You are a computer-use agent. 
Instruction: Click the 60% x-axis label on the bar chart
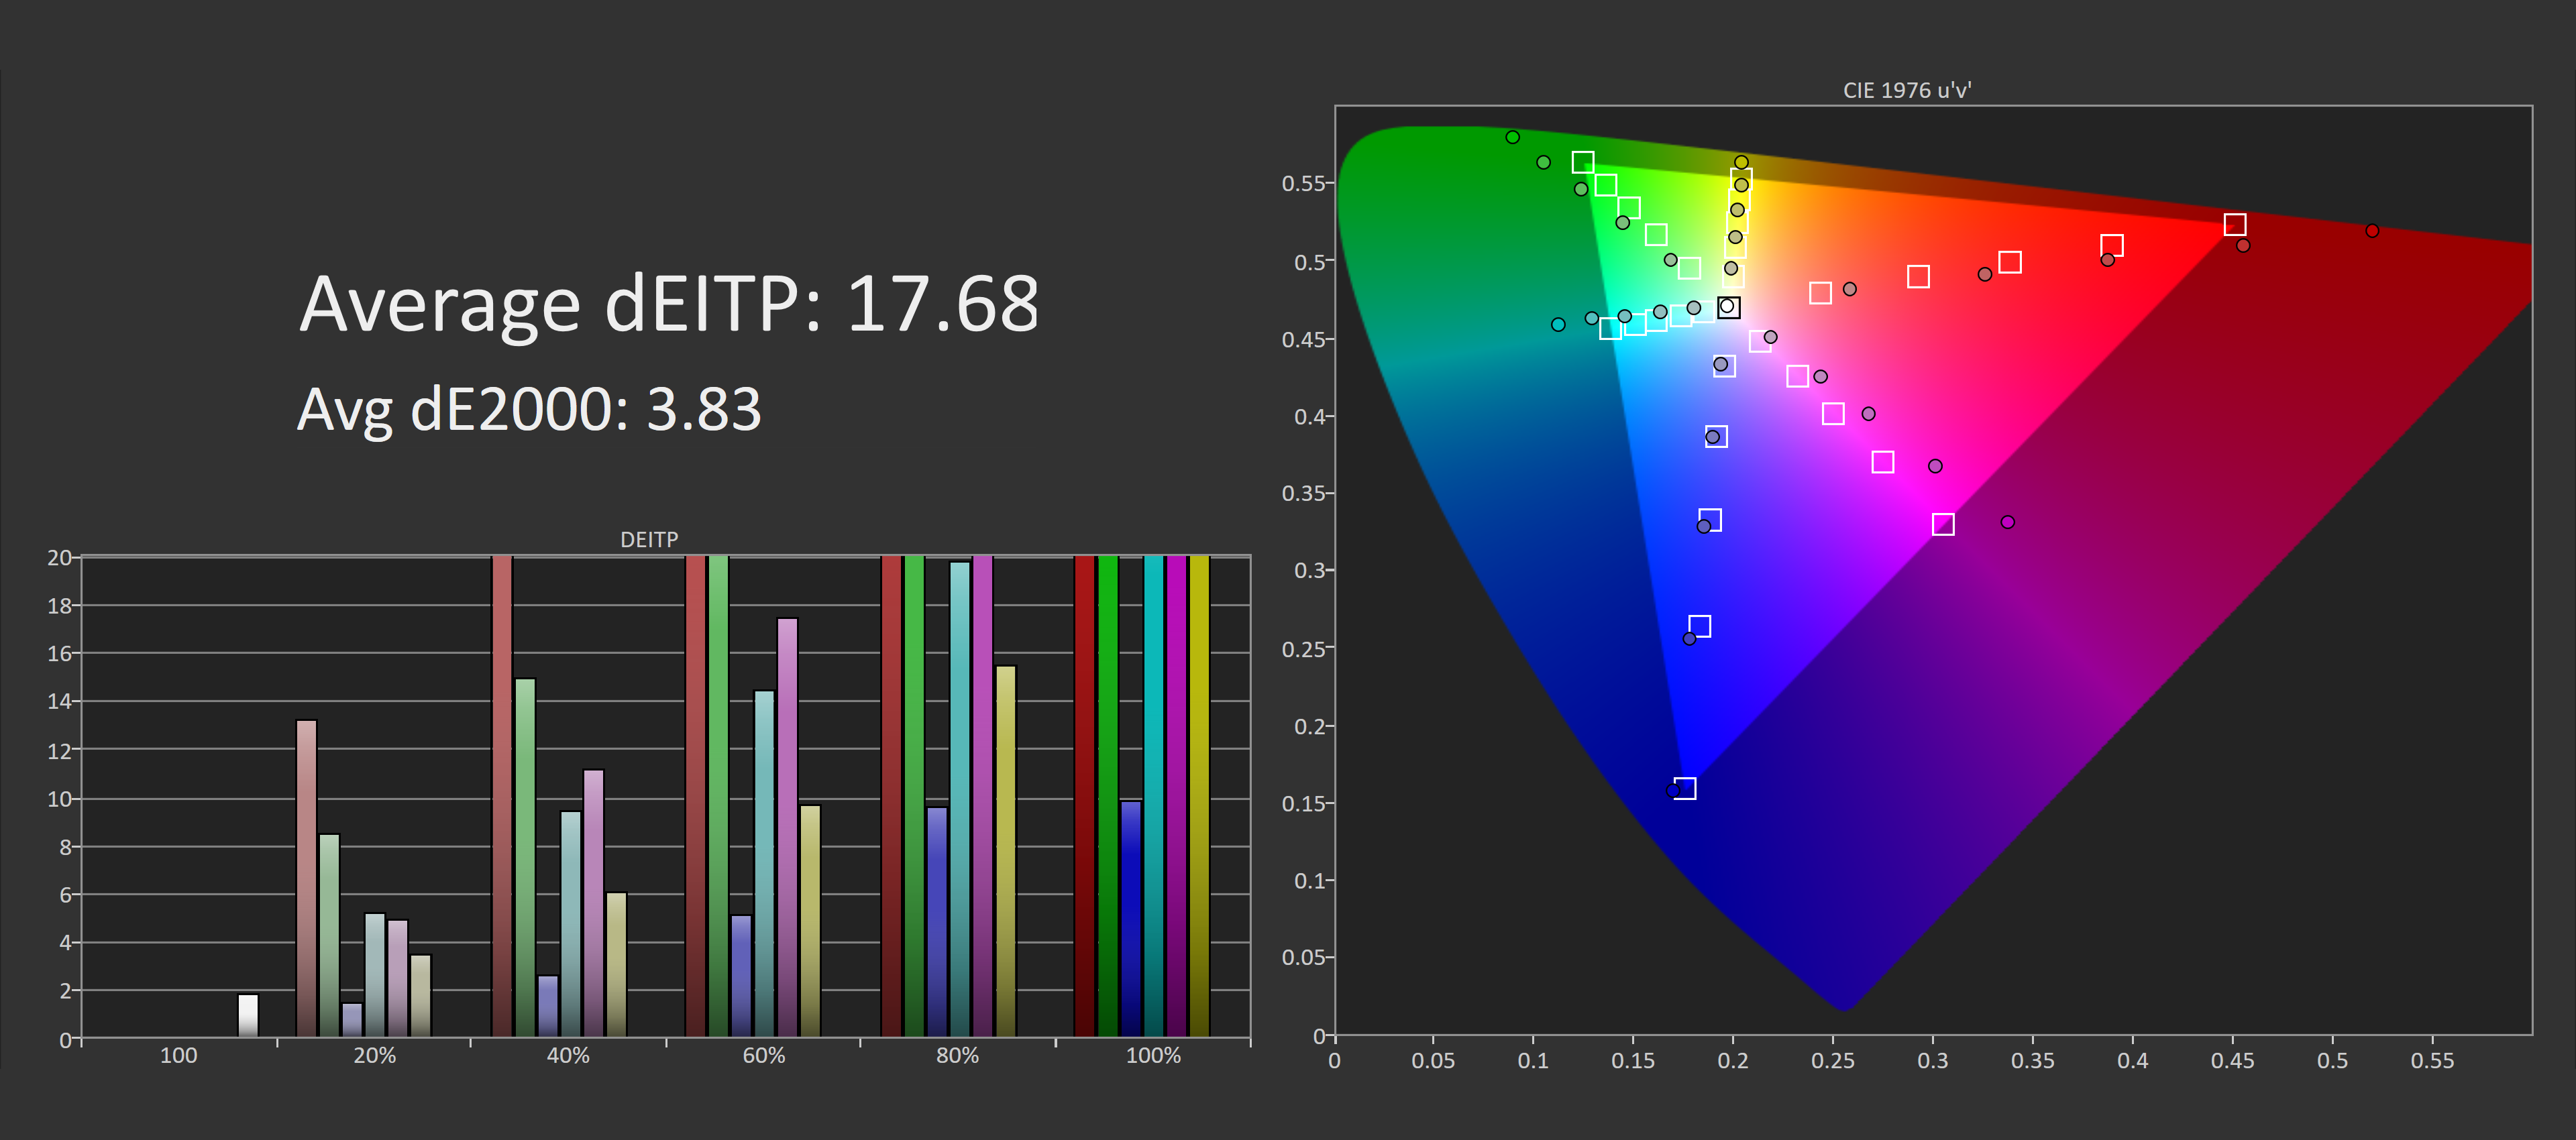pyautogui.click(x=763, y=1056)
